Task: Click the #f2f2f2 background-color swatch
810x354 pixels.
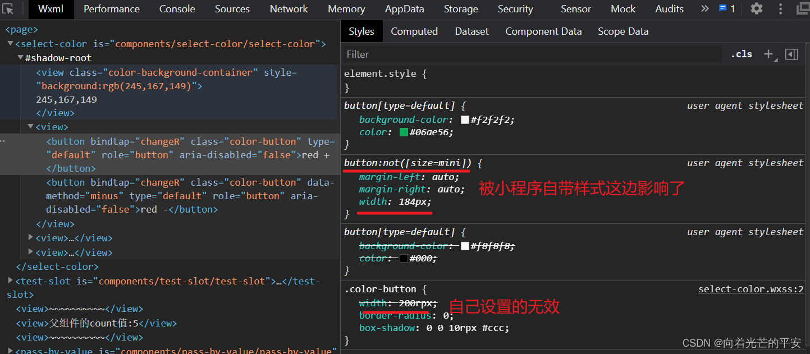Action: 465,119
